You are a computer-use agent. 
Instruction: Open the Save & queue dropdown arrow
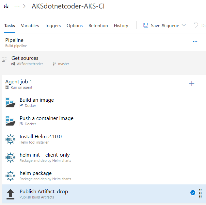coord(184,26)
